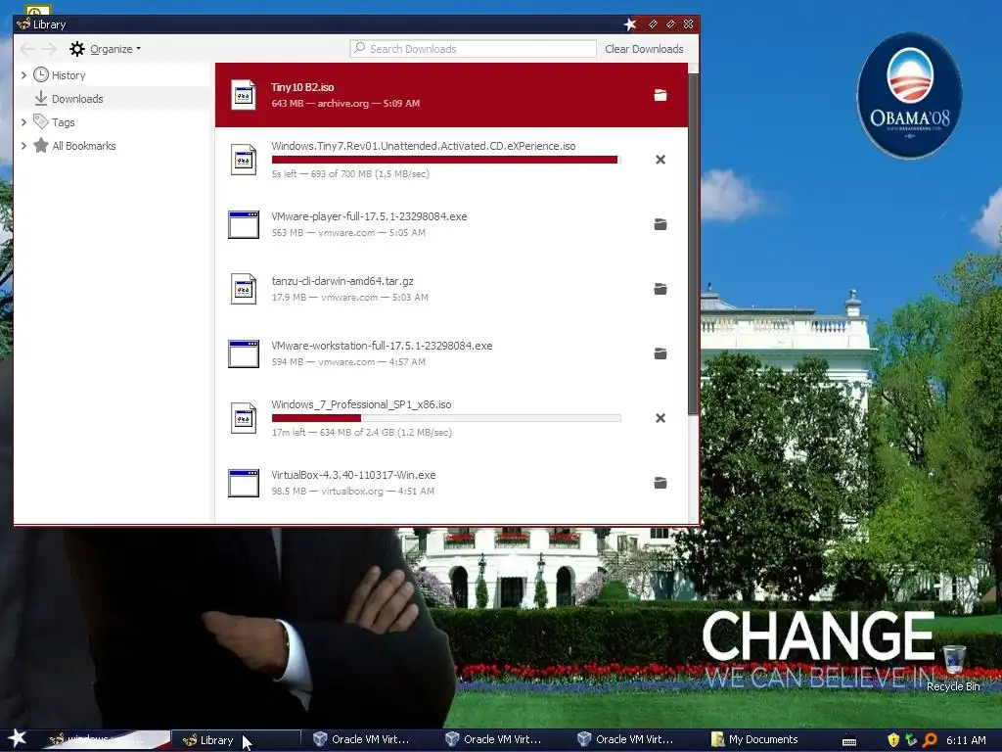Select the Tiny10 B2.iso file name

(x=302, y=87)
